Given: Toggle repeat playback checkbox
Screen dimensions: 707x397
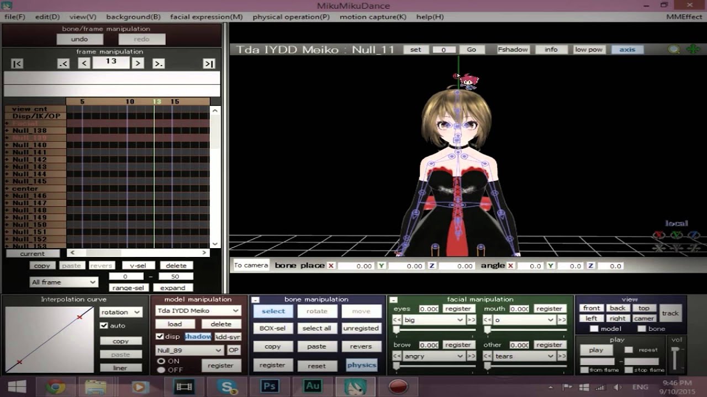Looking at the screenshot, I should 629,350.
